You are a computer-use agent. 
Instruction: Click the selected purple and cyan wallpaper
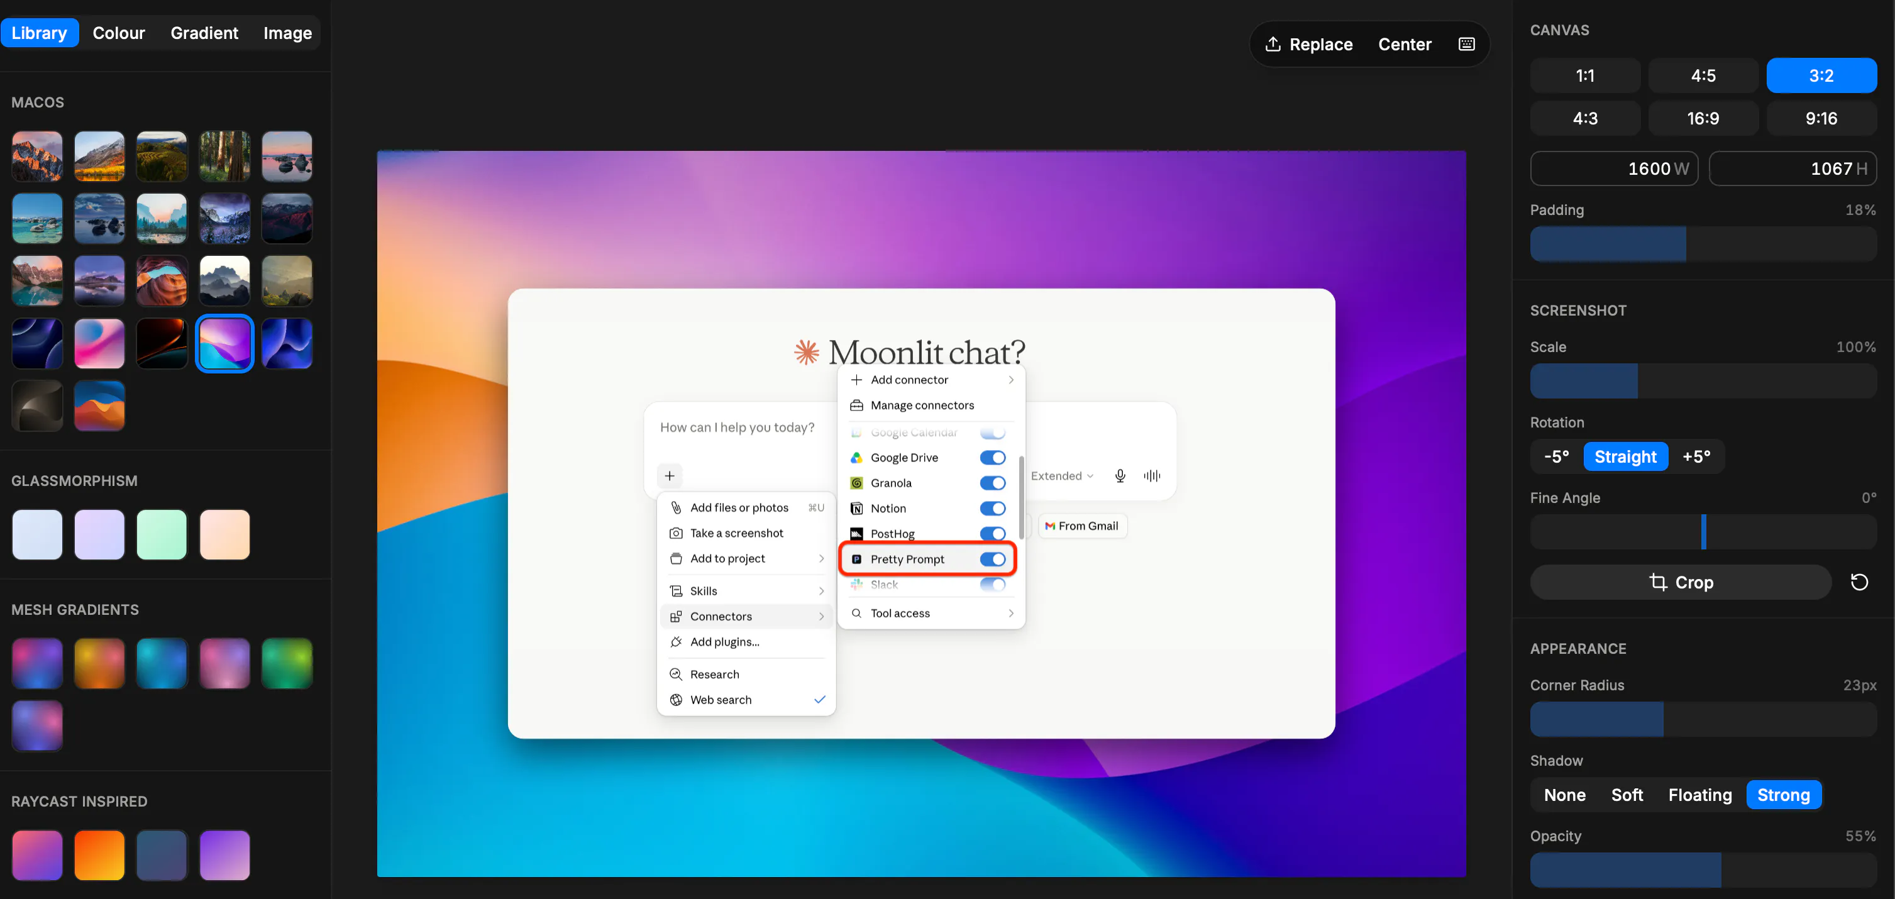pos(224,343)
